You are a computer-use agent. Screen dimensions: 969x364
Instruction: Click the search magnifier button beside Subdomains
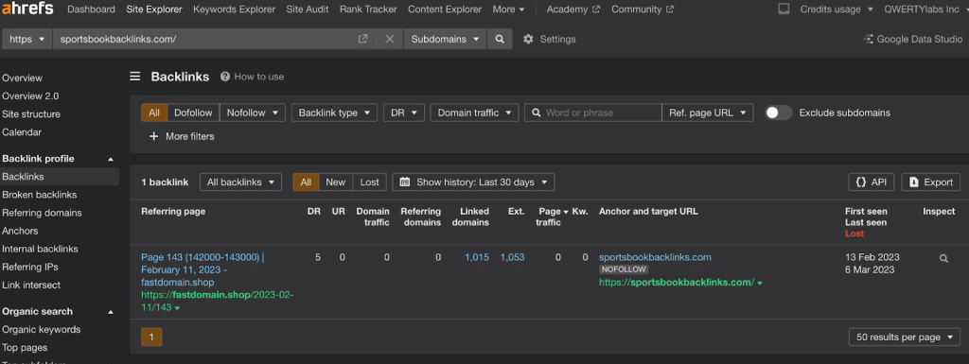500,39
